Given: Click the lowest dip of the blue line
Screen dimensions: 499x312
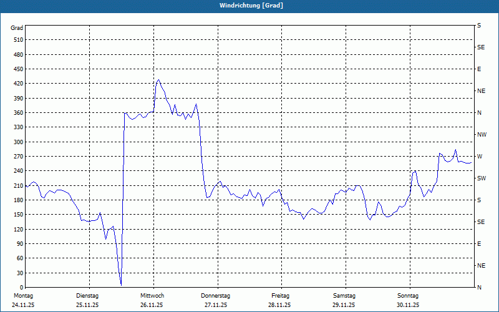Looking at the screenshot, I should 121,285.
